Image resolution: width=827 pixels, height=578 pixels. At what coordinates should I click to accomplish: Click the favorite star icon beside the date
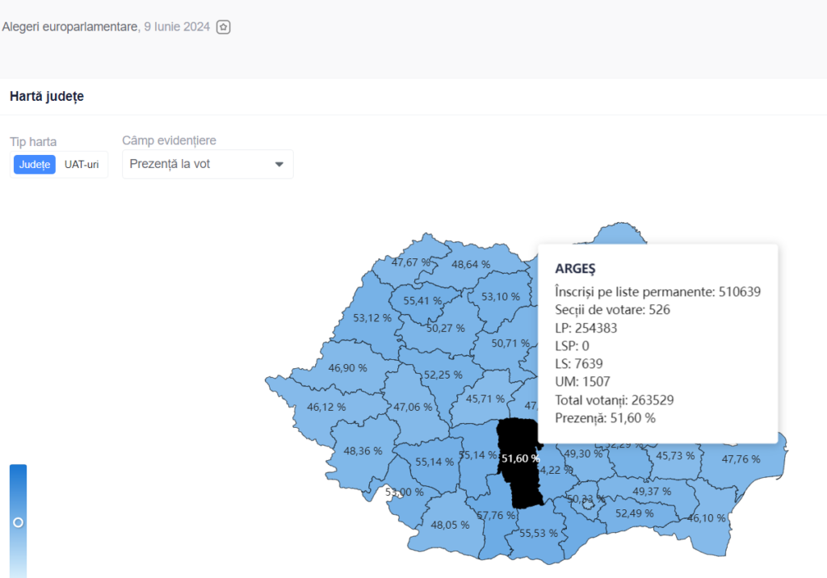[x=224, y=27]
